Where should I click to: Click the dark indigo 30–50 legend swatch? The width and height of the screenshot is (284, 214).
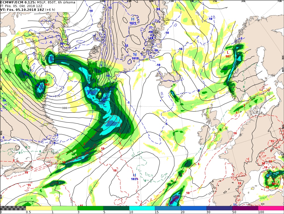click(x=220, y=208)
